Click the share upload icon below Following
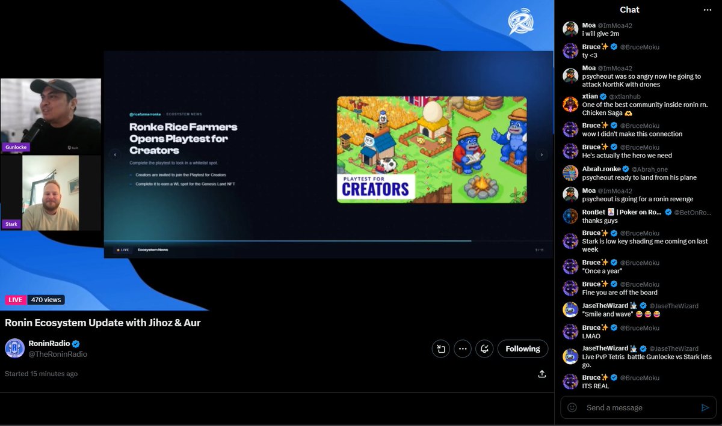The width and height of the screenshot is (722, 426). (x=541, y=374)
